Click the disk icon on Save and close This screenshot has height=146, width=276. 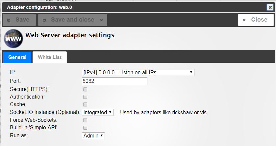(x=44, y=20)
